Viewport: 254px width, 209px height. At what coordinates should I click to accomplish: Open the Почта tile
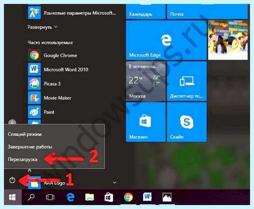(207, 12)
